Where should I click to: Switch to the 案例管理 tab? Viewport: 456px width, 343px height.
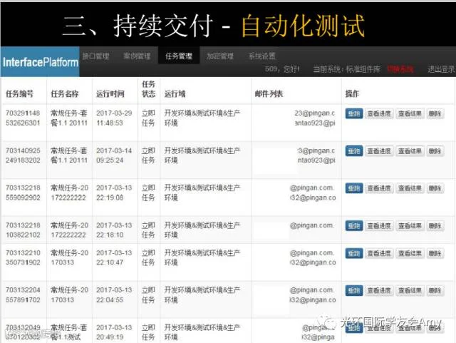137,56
